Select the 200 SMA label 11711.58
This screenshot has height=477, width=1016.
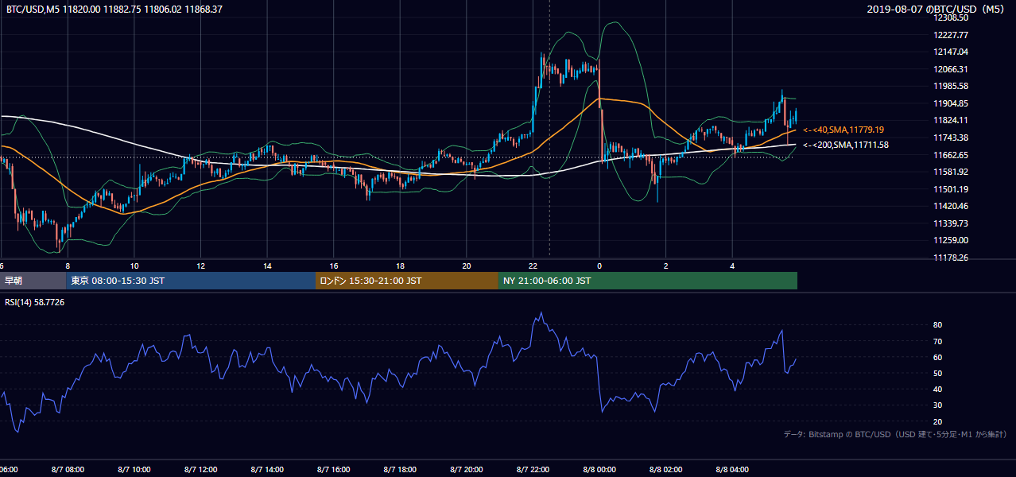(x=846, y=145)
